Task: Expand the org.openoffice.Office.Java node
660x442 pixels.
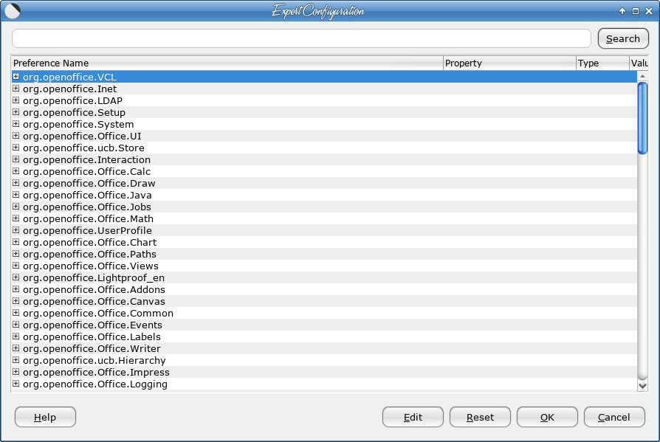Action: point(16,194)
